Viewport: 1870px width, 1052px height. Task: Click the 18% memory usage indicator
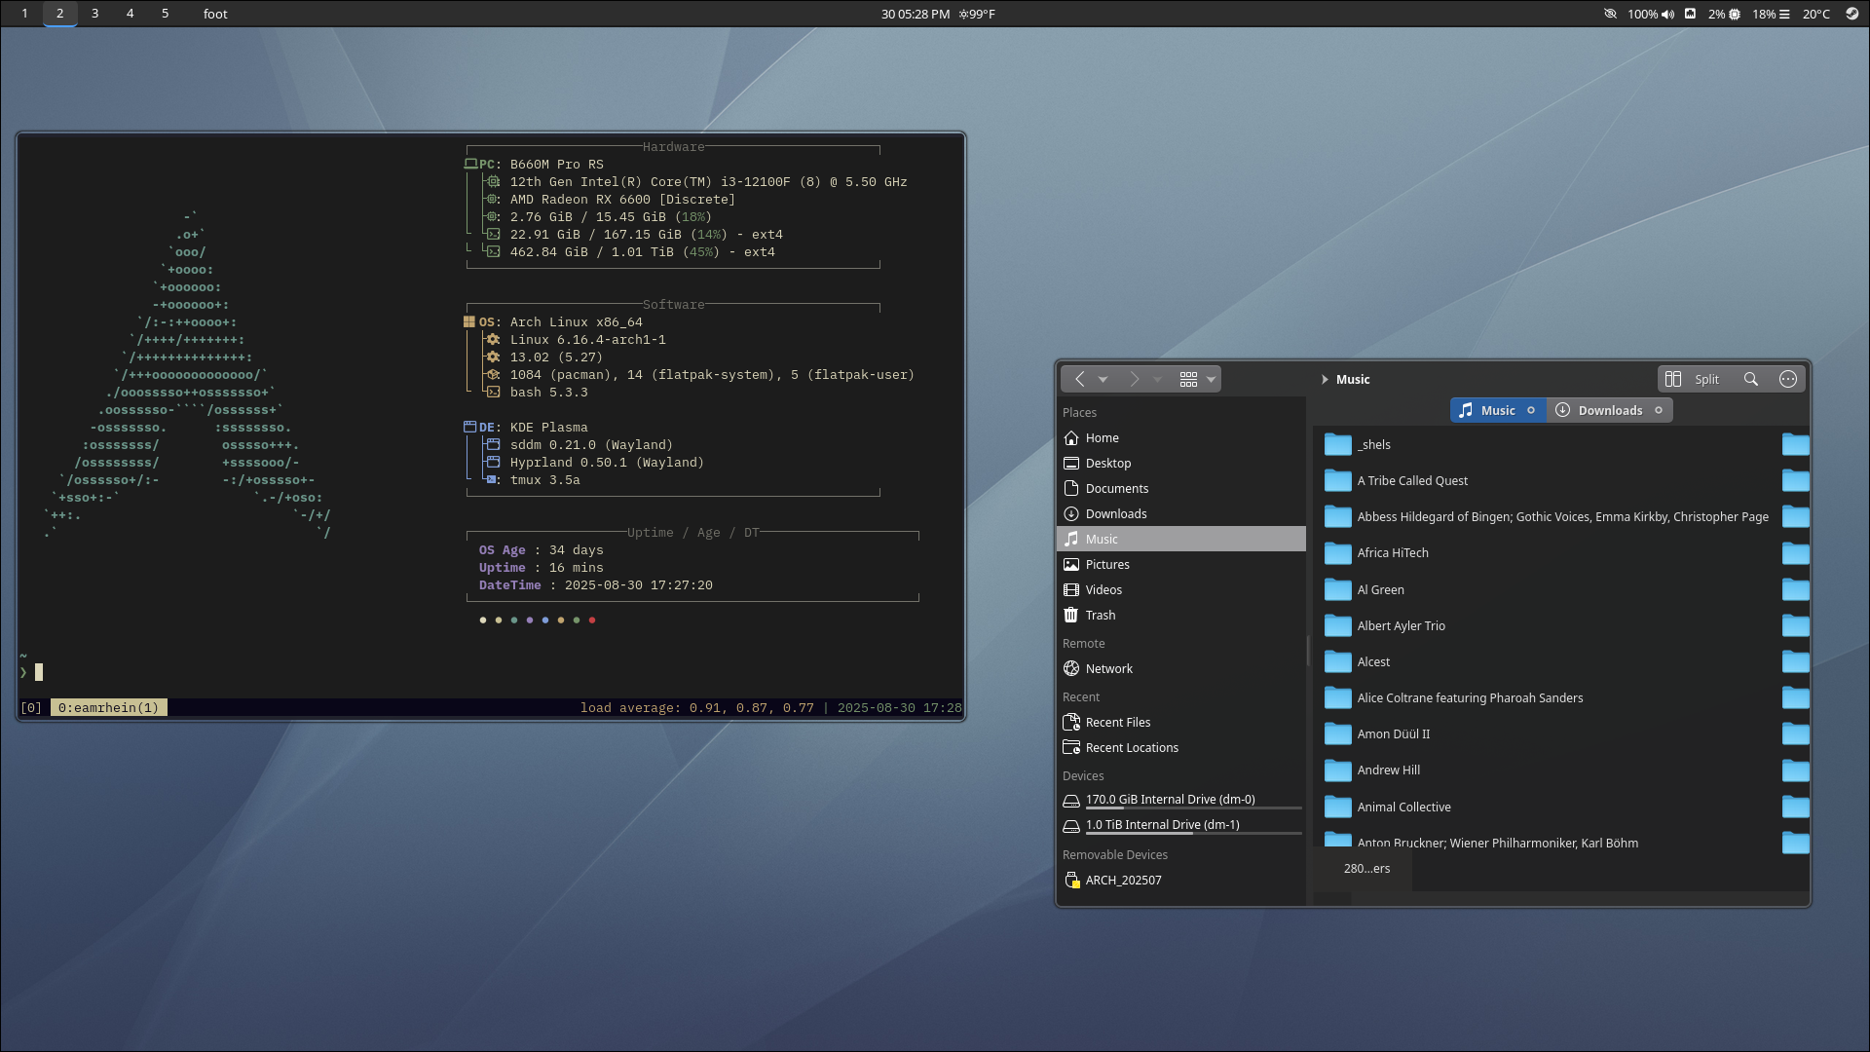(x=1771, y=14)
